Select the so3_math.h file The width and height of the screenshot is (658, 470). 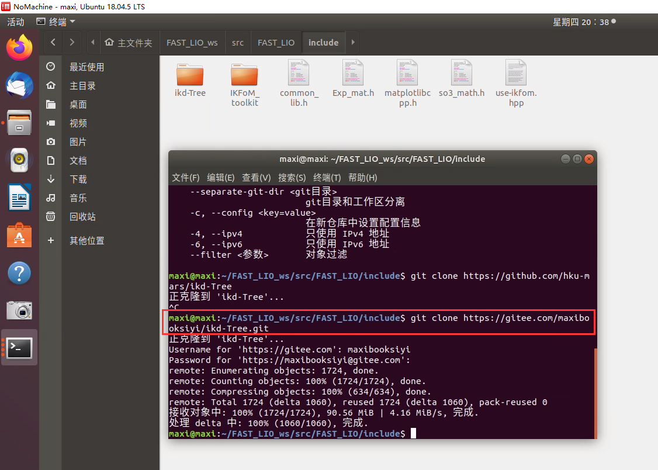(462, 79)
